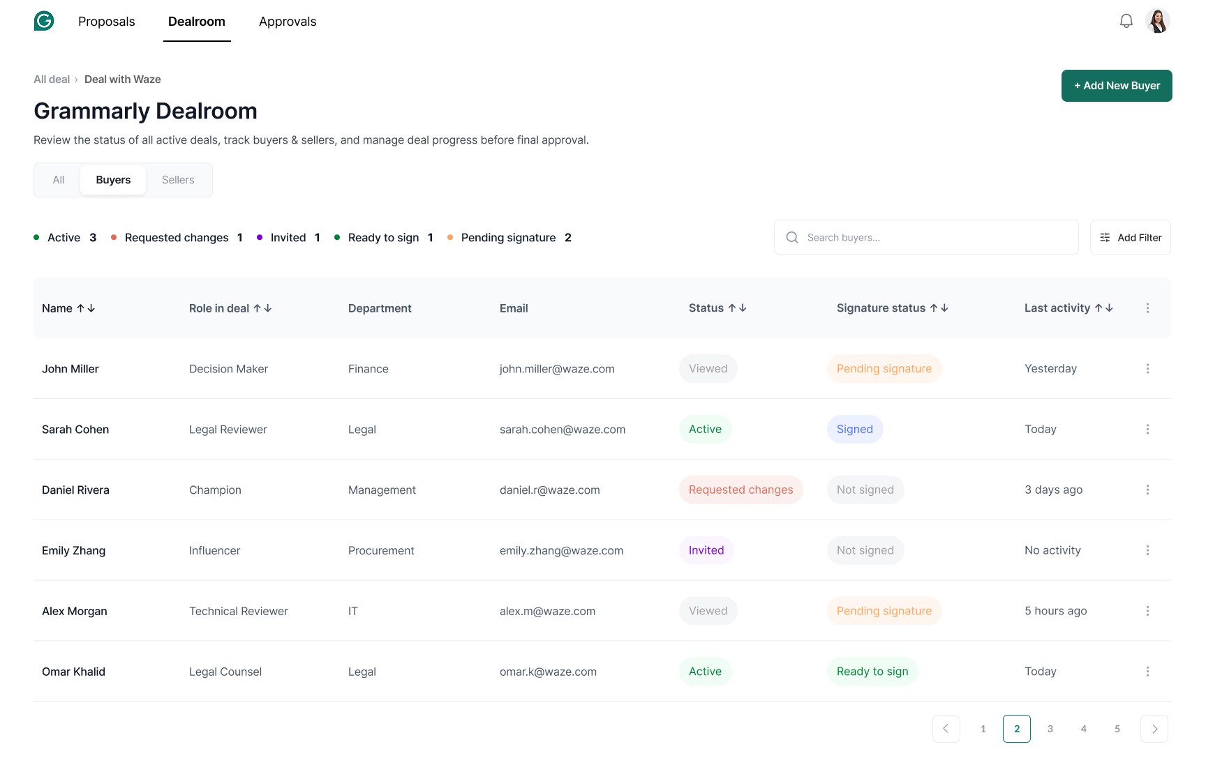
Task: Open row options for Daniel Rivera
Action: pyautogui.click(x=1147, y=490)
